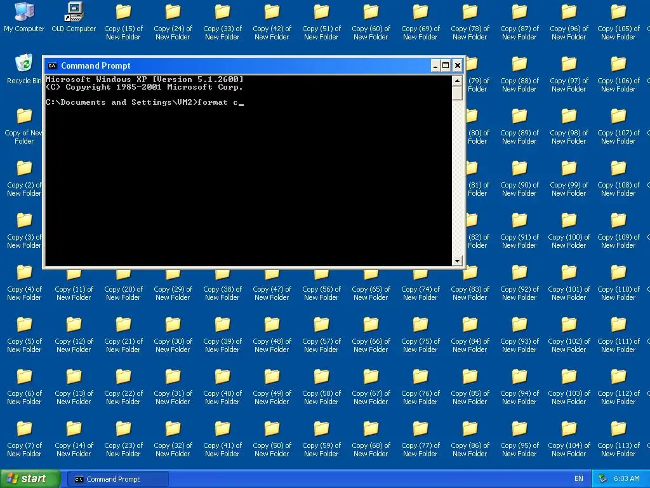Screen dimensions: 650x488
Task: Select Copy (33) of New Folder
Action: point(222,22)
